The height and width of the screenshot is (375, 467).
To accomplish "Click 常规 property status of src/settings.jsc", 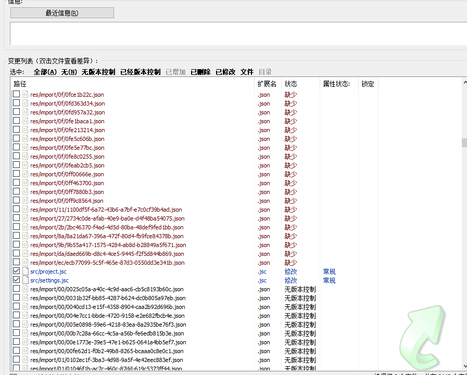I will [x=329, y=280].
